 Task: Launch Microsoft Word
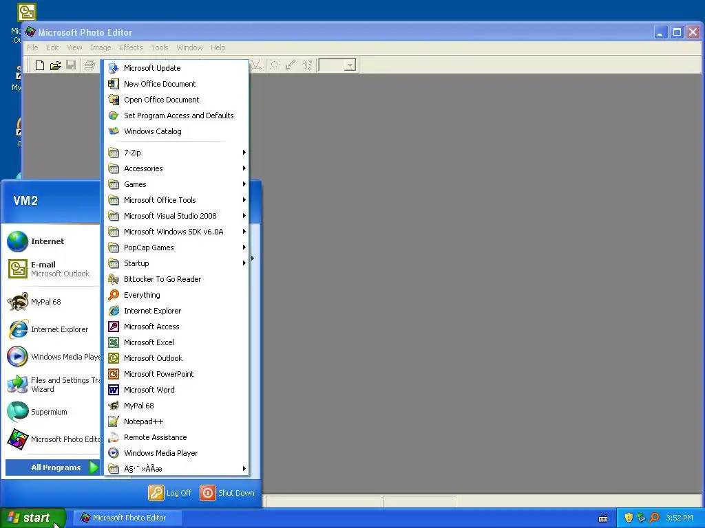[x=177, y=390]
